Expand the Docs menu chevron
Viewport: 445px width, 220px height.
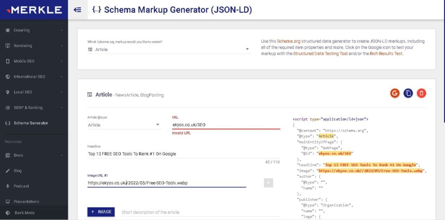[62, 155]
